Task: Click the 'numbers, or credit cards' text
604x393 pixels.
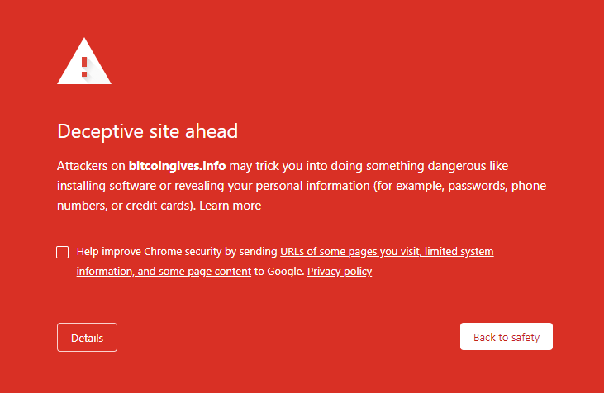Action: (124, 206)
